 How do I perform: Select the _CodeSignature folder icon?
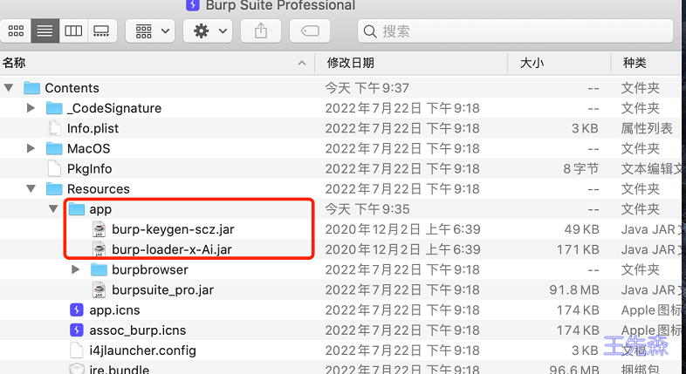pyautogui.click(x=54, y=108)
